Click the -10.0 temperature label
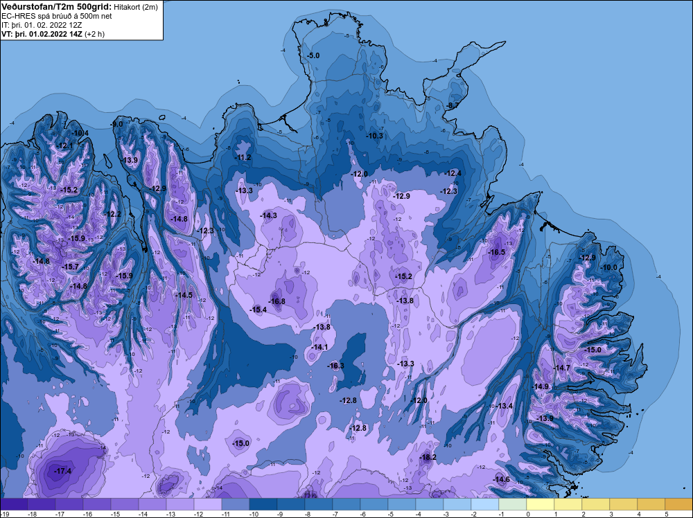 tap(608, 267)
